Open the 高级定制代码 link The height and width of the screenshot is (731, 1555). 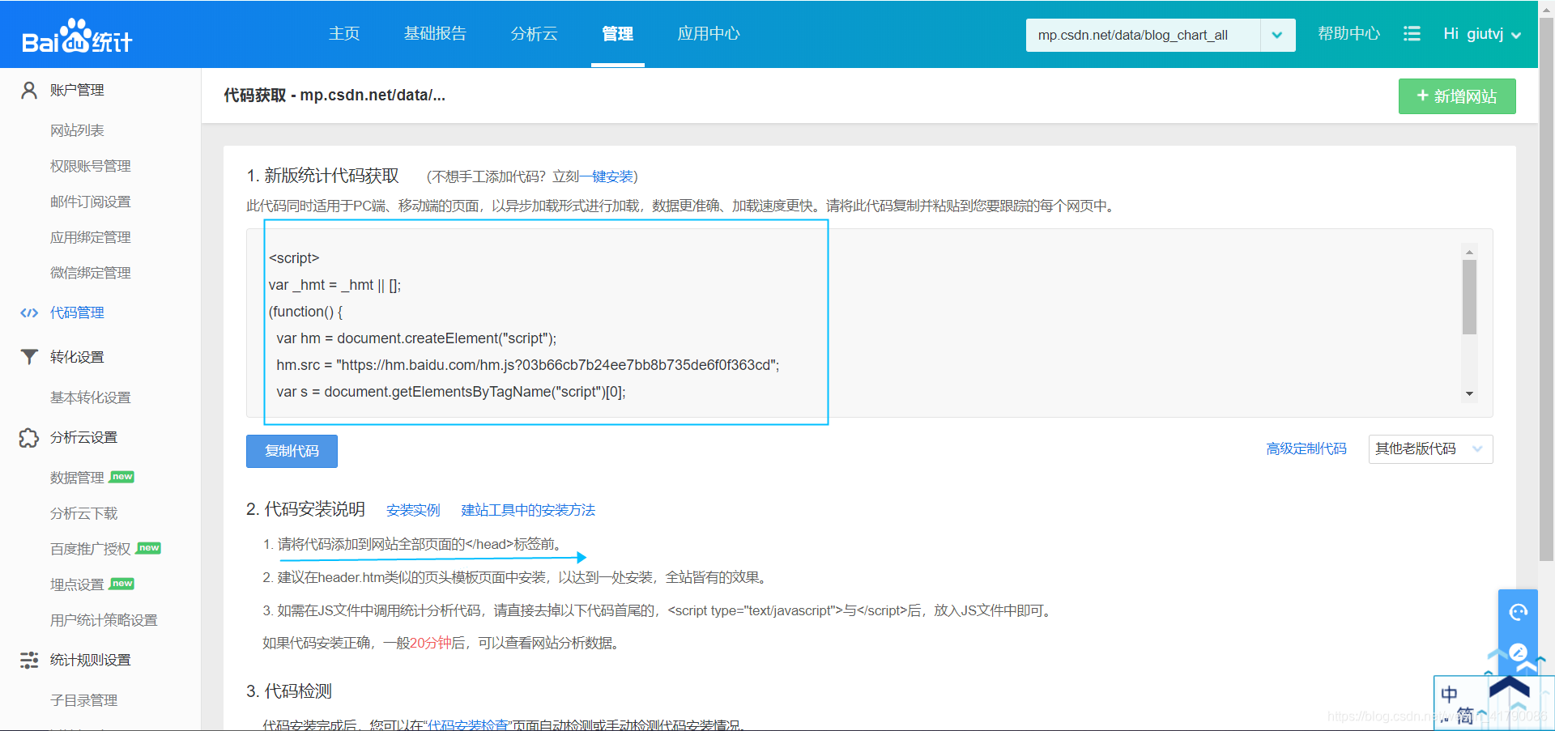click(x=1306, y=448)
